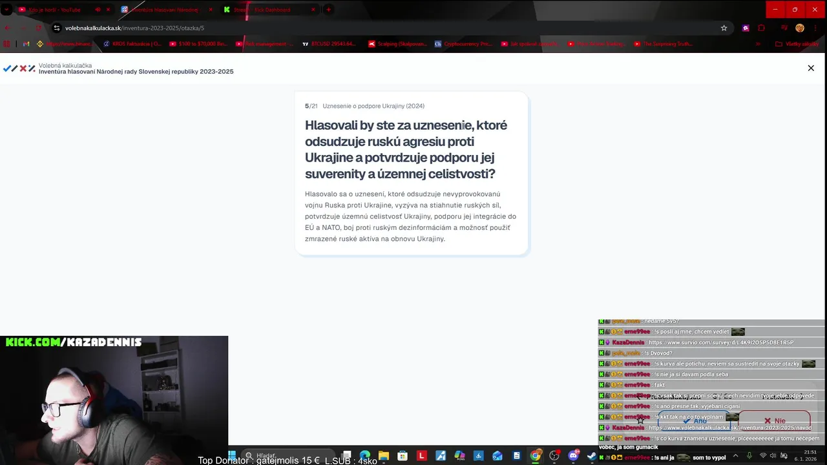
Task: Answer Áno to the Ukraine resolution
Action: click(x=695, y=420)
